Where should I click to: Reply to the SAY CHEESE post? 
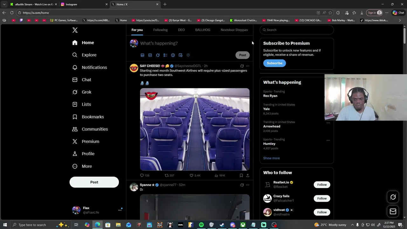(x=145, y=176)
